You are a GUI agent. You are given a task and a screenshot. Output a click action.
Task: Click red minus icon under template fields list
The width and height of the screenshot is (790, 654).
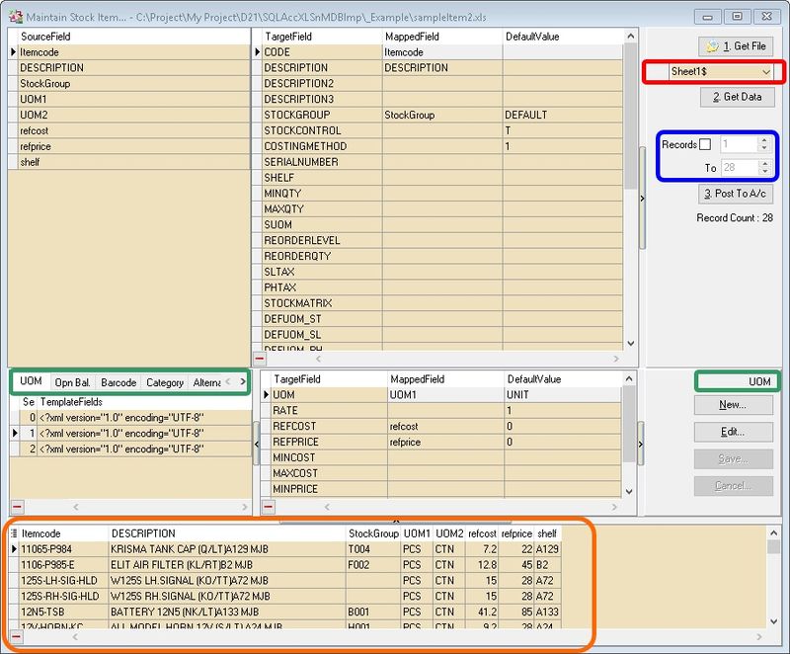(16, 506)
